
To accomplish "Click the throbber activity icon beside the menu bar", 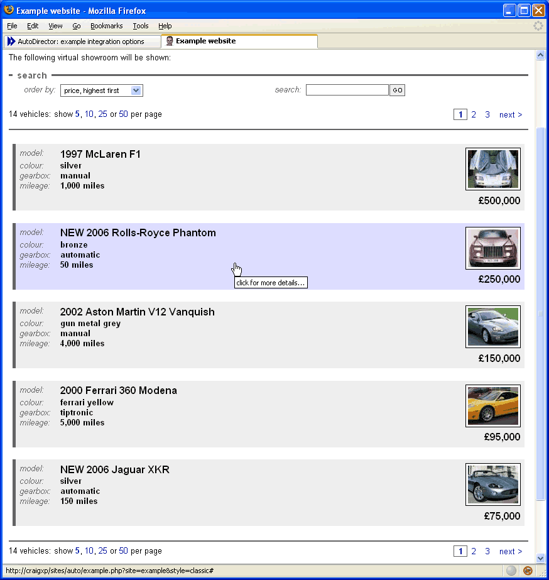I will [x=538, y=26].
